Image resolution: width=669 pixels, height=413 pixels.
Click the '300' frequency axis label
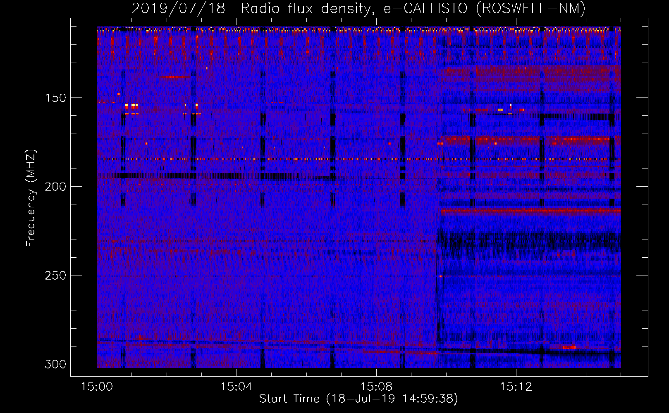[55, 364]
